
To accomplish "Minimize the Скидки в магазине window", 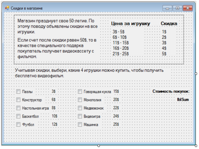I will [168, 8].
